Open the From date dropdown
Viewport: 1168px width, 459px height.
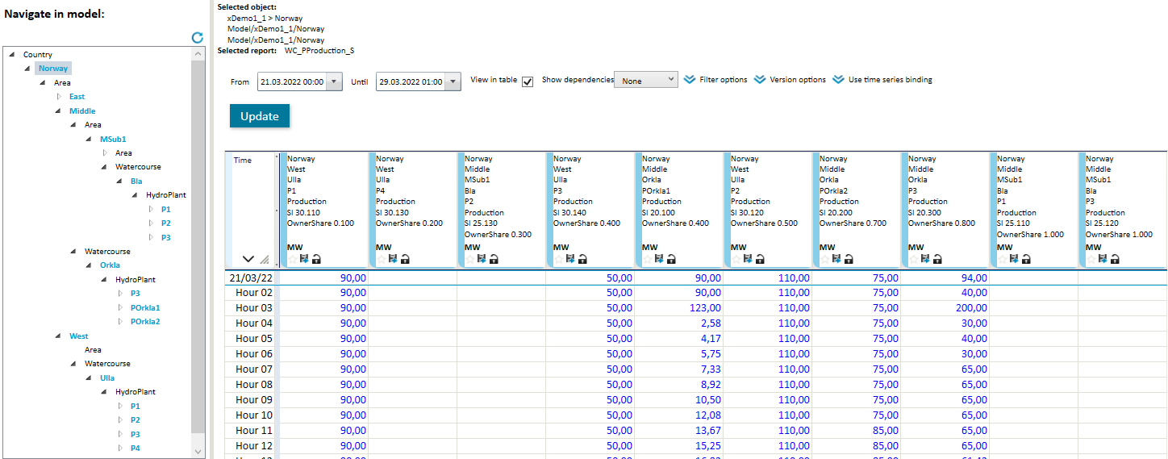[335, 81]
